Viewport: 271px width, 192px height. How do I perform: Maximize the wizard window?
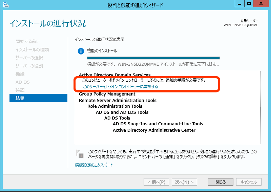(x=249, y=3)
